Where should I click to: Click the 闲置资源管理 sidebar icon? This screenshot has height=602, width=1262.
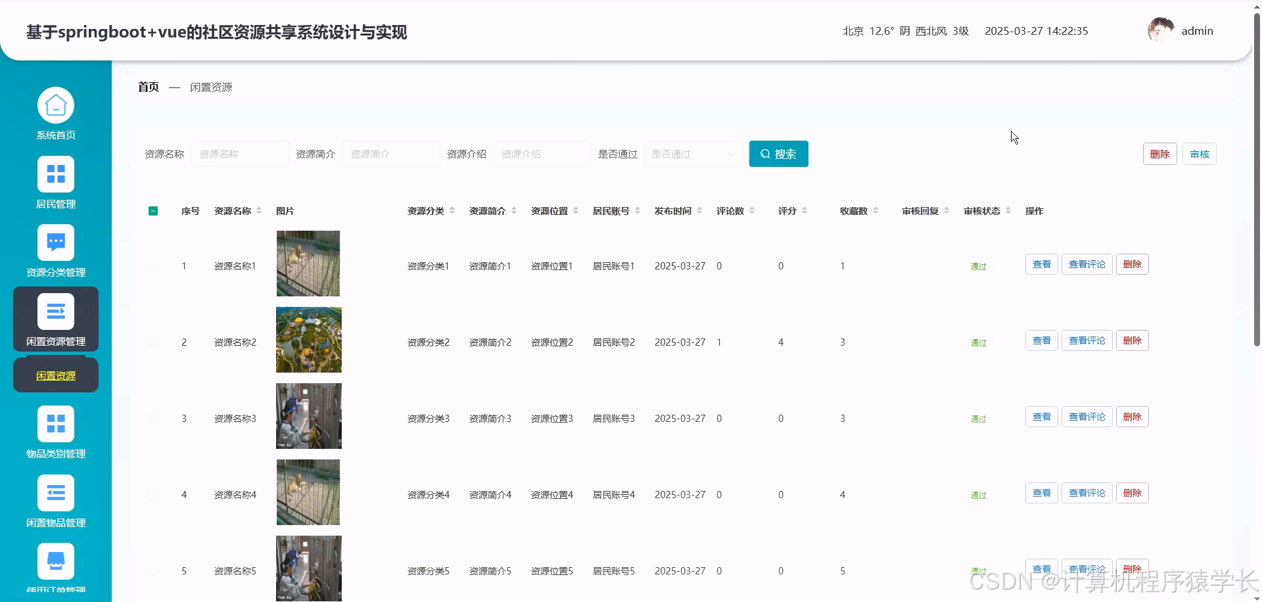[56, 311]
